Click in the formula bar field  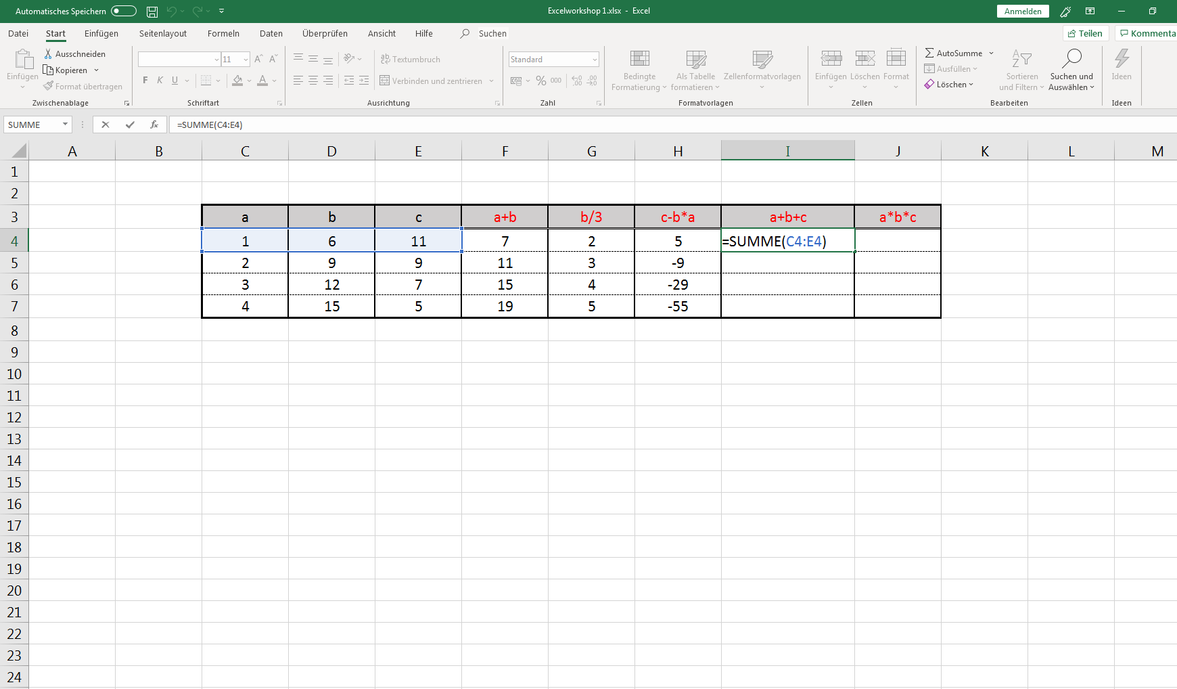click(673, 125)
